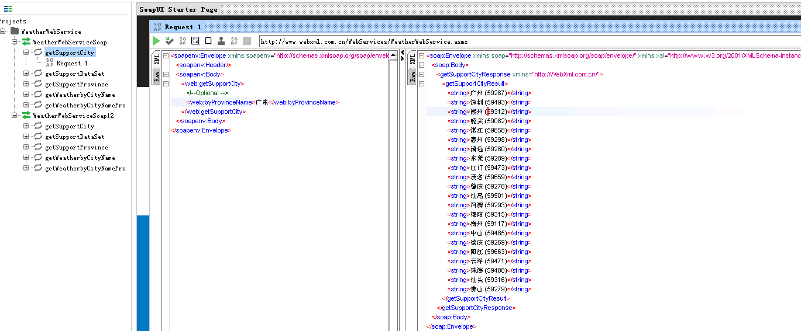Click the response string containing 59082
Viewport: 801px width, 331px height.
pyautogui.click(x=489, y=121)
